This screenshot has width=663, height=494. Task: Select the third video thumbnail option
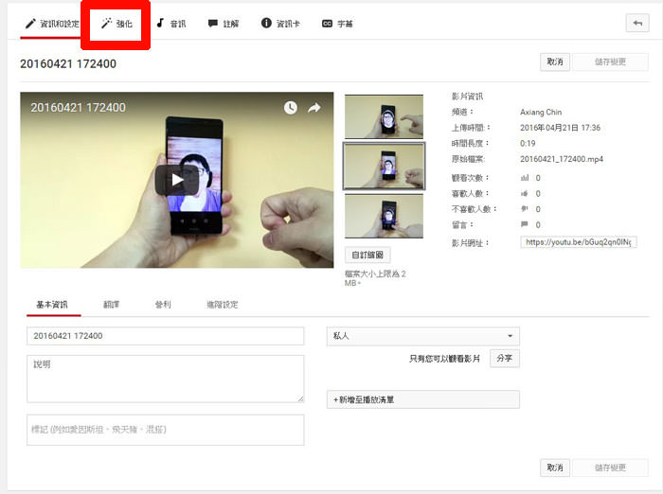(384, 216)
